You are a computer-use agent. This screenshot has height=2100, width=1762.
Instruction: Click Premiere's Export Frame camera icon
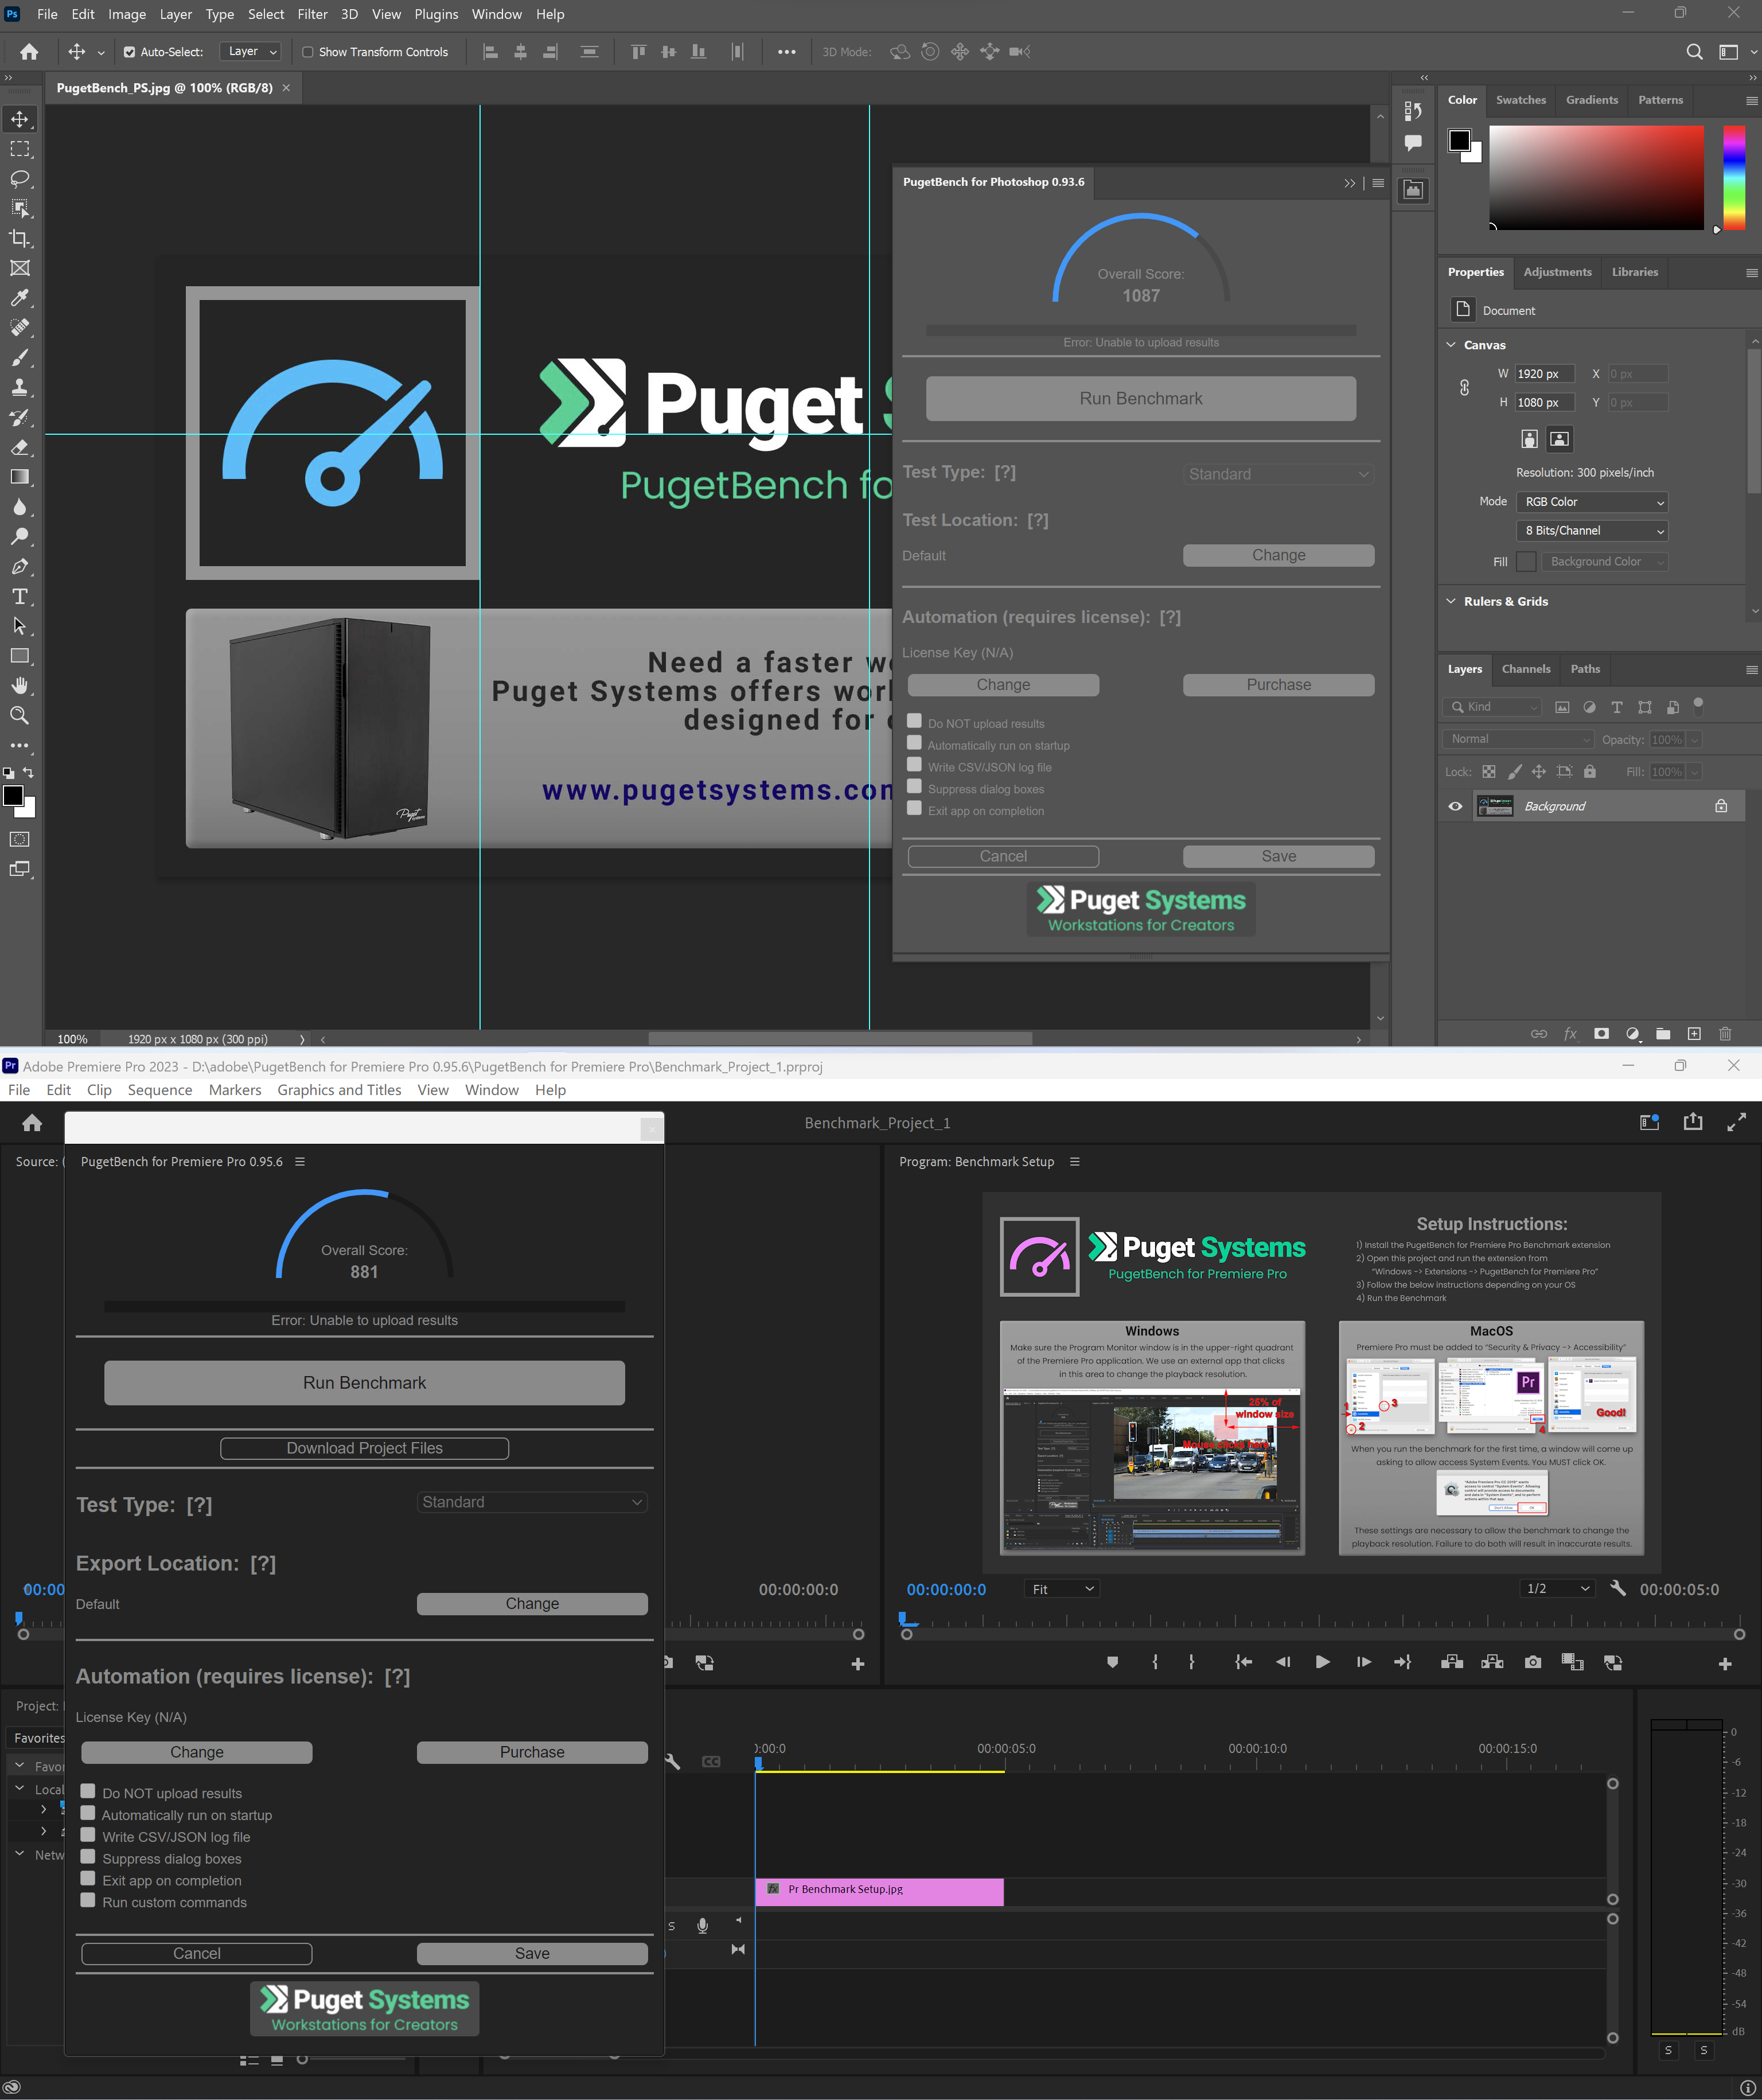pyautogui.click(x=1533, y=1662)
